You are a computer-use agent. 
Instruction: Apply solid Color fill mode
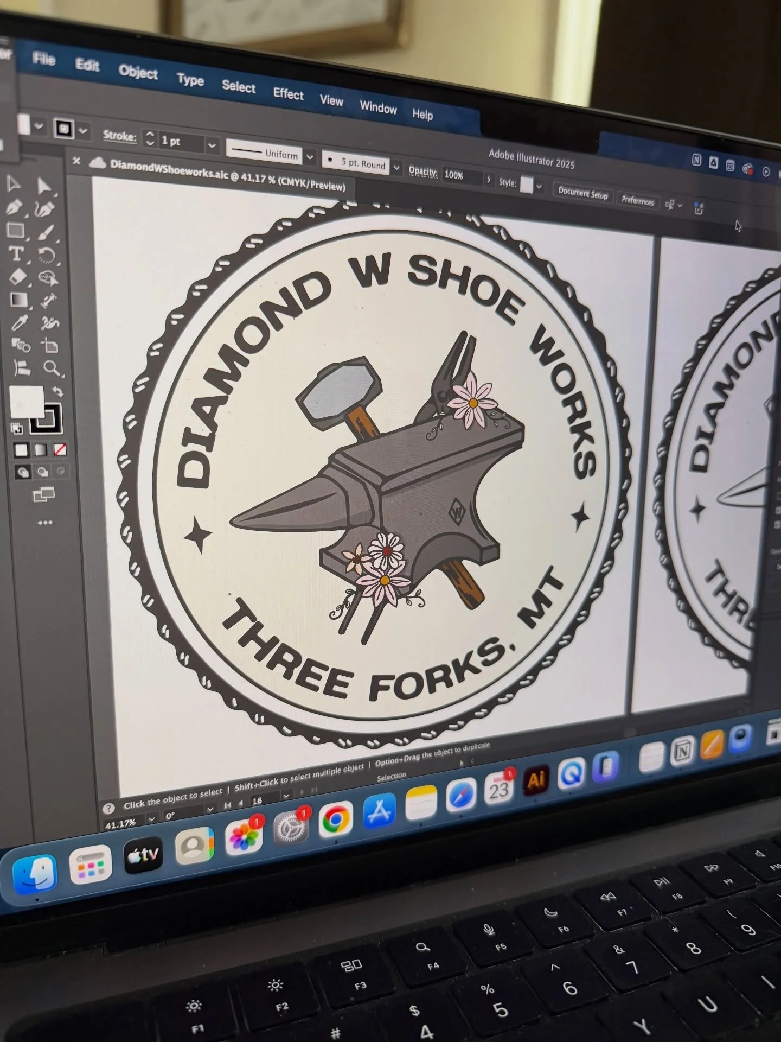(21, 450)
